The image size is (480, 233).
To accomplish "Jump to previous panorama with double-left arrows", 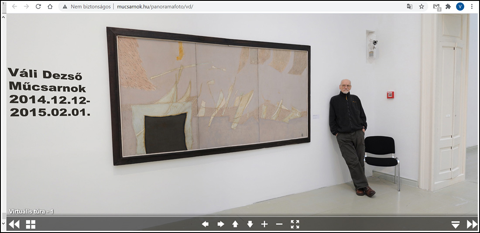I will click(x=14, y=224).
